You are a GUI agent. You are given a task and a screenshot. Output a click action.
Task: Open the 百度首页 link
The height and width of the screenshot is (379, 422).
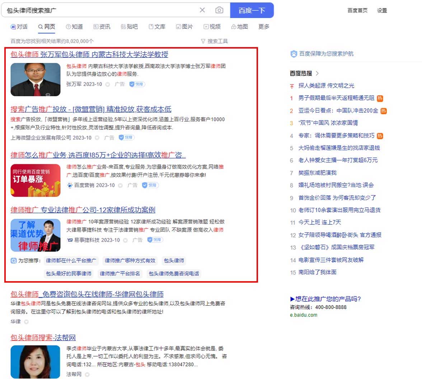(357, 10)
